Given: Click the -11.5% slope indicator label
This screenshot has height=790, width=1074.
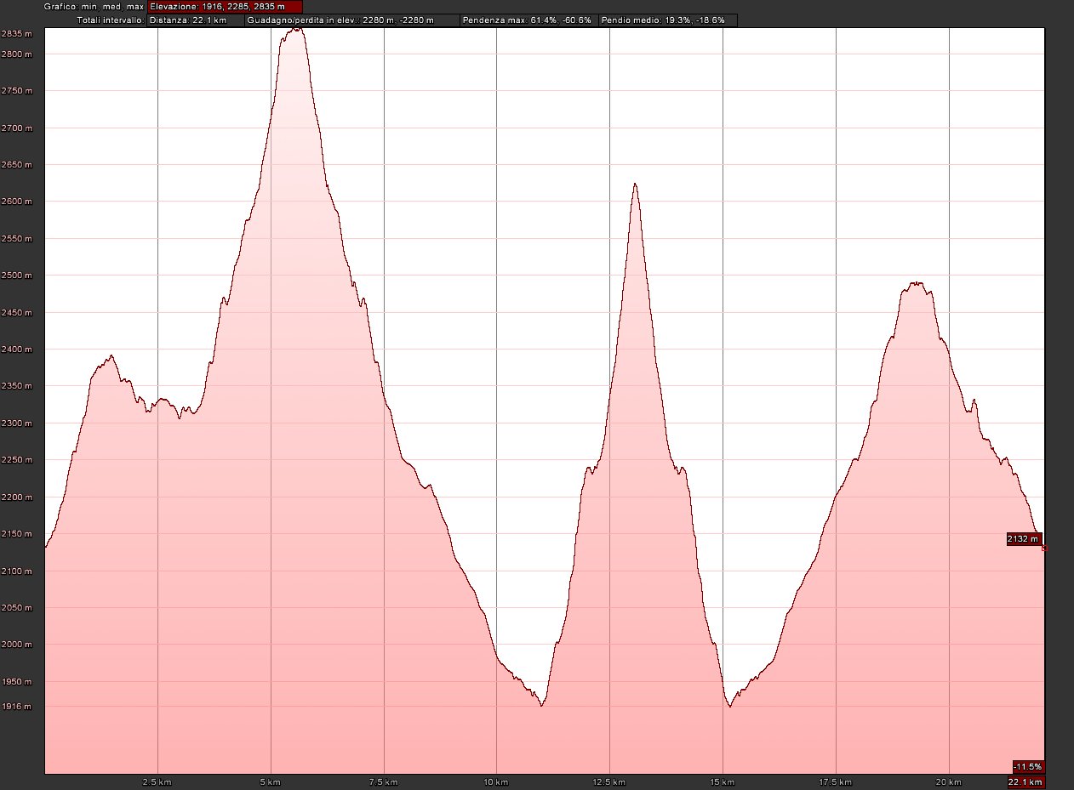Looking at the screenshot, I should pyautogui.click(x=1028, y=766).
